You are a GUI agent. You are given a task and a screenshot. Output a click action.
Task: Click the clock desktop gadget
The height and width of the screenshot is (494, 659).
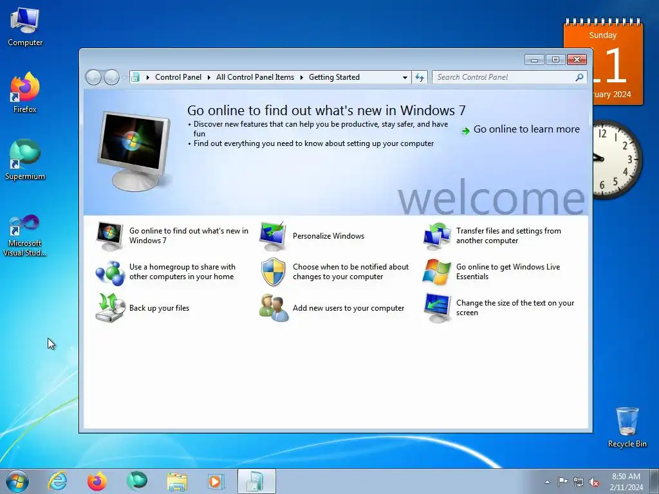[617, 160]
